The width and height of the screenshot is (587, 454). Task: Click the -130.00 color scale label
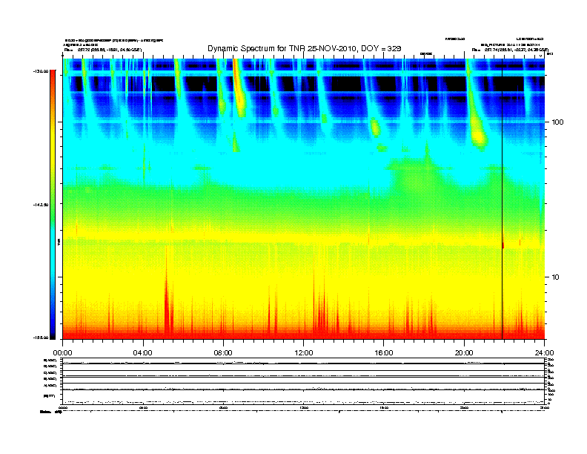(41, 71)
